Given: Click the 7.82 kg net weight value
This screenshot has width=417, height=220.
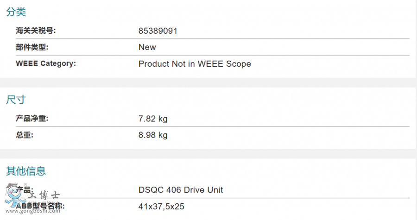Looking at the screenshot, I should point(153,119).
